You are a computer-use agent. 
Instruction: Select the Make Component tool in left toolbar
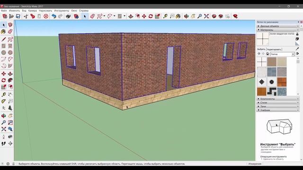coord(10,25)
